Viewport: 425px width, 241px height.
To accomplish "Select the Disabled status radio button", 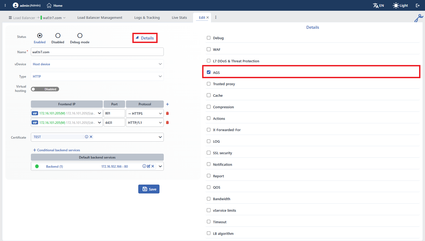I will [58, 35].
